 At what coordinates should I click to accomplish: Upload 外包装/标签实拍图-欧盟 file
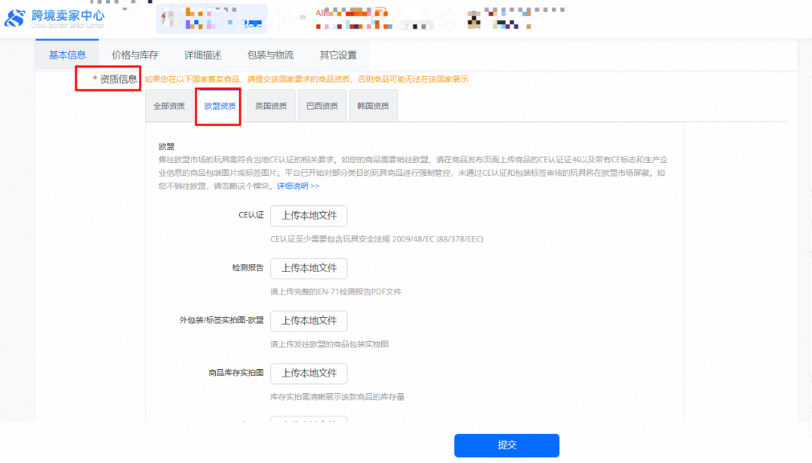308,321
